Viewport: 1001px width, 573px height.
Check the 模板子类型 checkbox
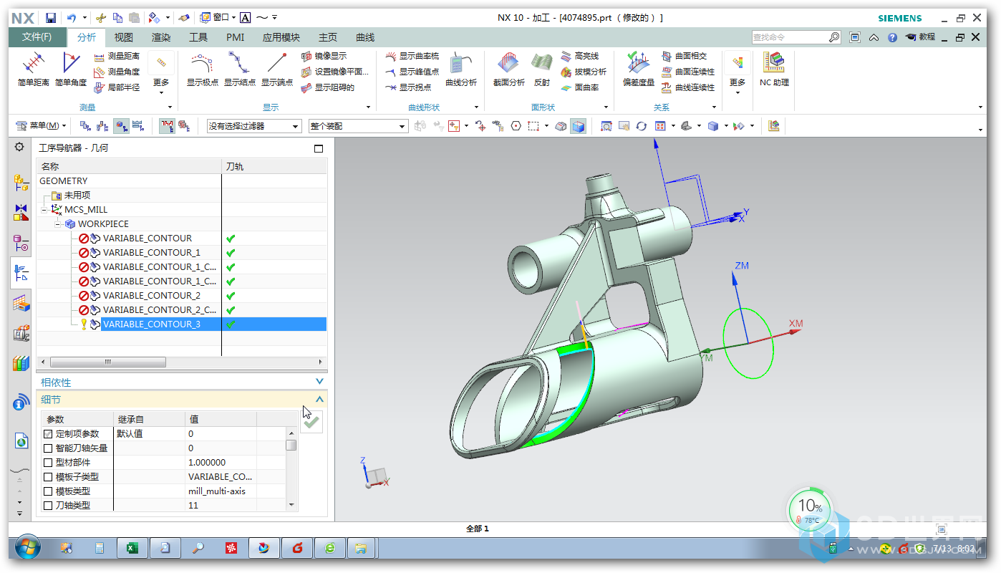[49, 477]
